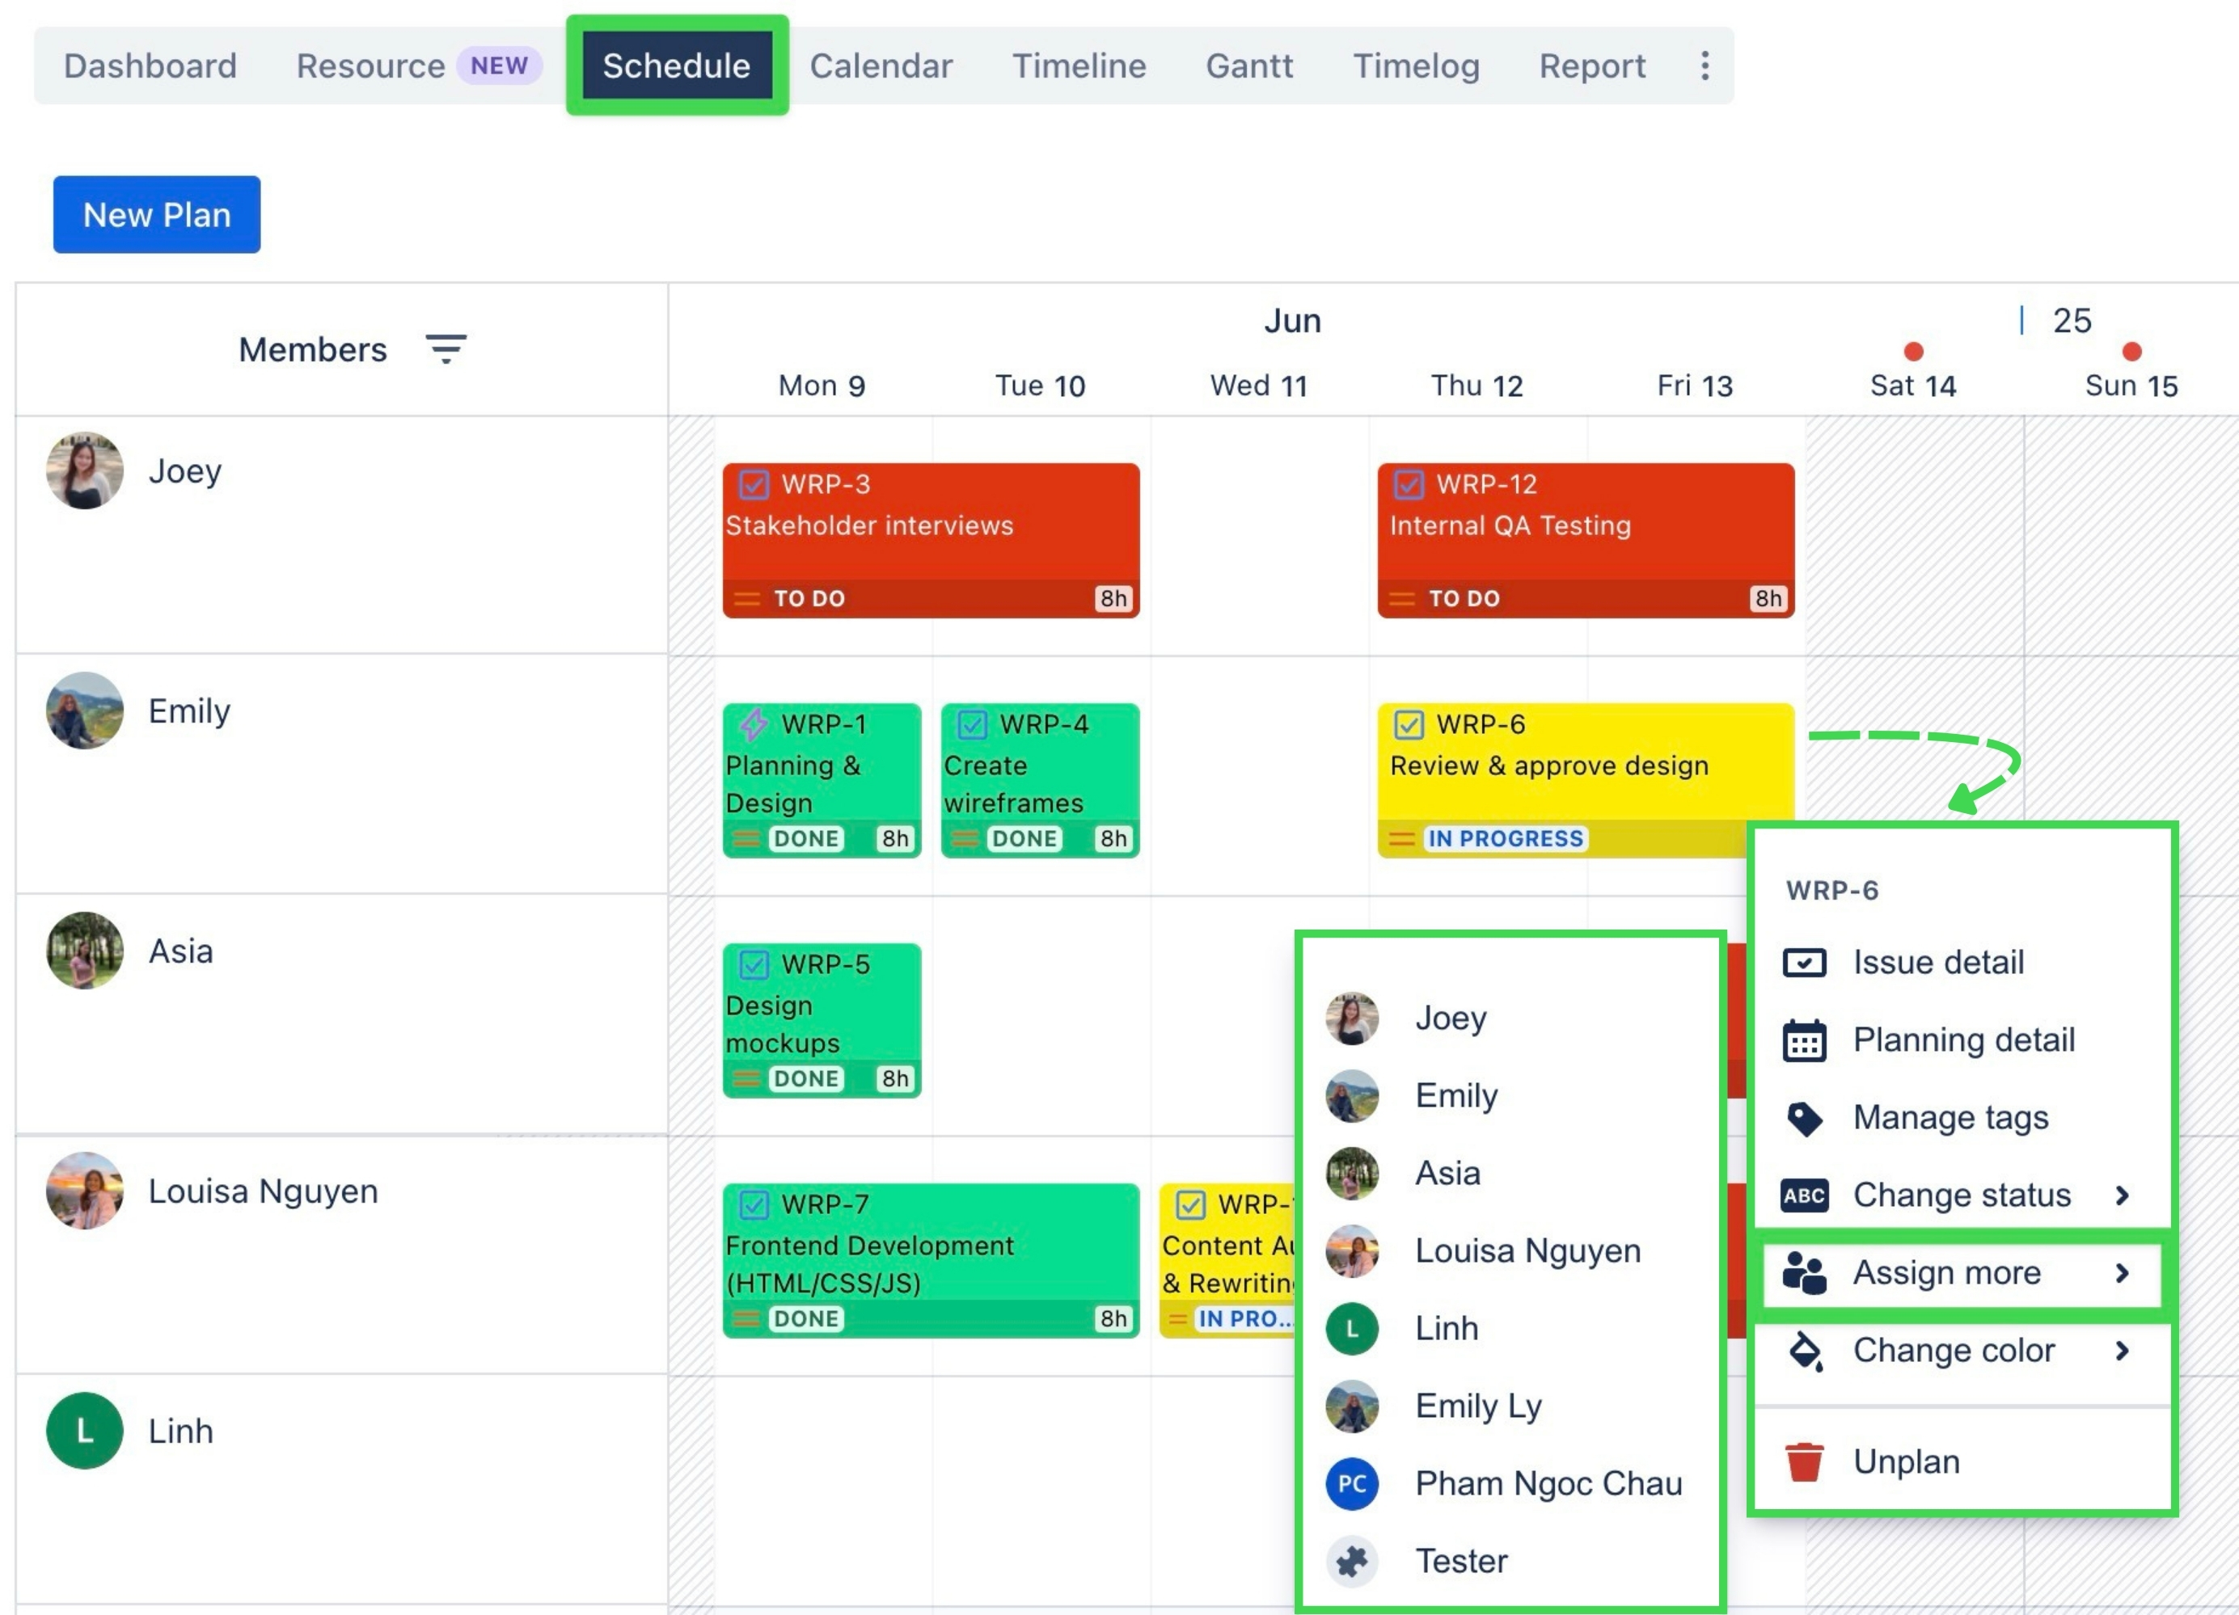Expand the Change status submenu chevron
This screenshot has height=1615, width=2239.
tap(2123, 1195)
